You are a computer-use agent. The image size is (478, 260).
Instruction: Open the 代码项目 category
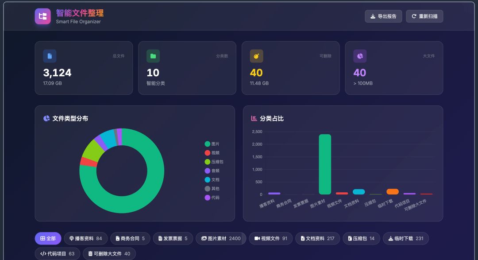tap(57, 254)
